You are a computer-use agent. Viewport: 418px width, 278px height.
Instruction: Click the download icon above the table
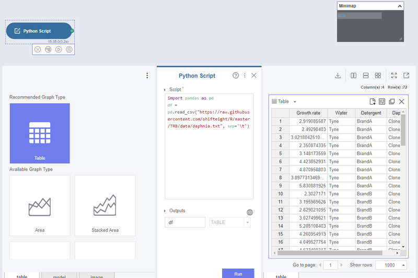[x=338, y=76]
